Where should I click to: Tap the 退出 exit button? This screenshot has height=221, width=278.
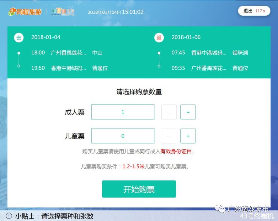pos(248,11)
